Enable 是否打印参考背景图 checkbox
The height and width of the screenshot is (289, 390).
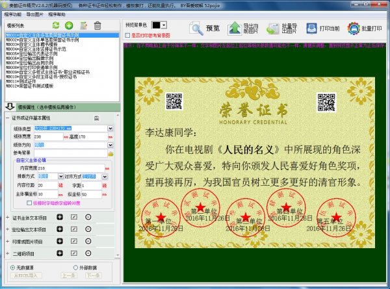pyautogui.click(x=127, y=35)
